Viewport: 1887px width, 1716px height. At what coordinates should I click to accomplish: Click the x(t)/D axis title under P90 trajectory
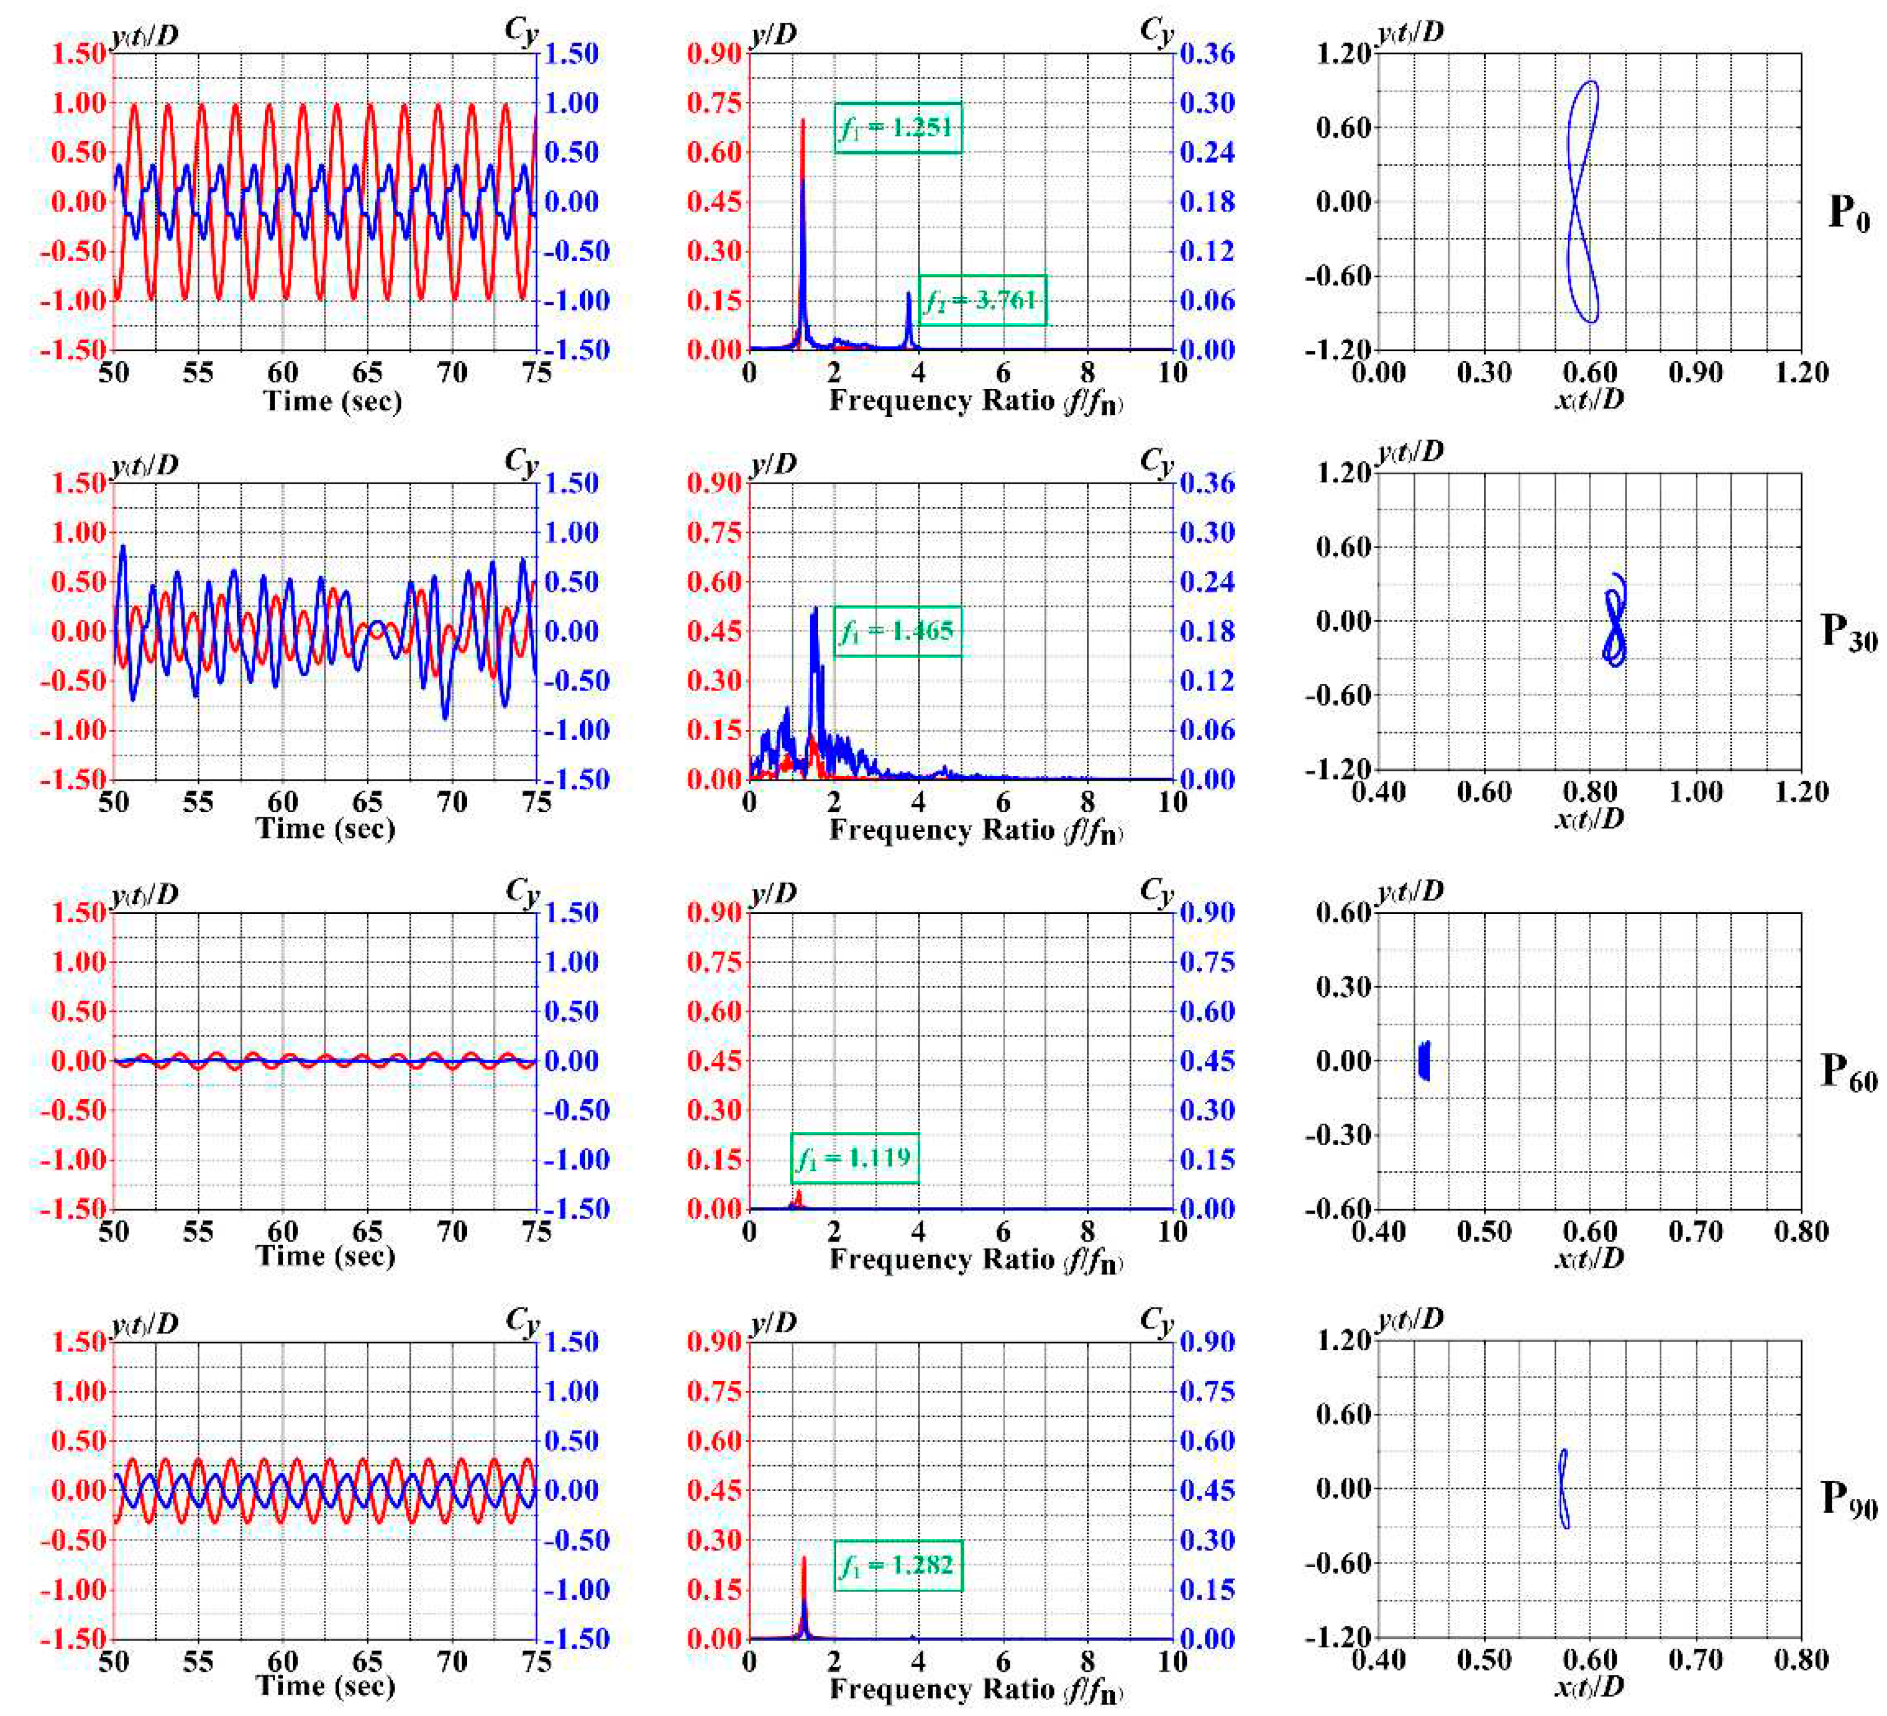[x=1588, y=1686]
